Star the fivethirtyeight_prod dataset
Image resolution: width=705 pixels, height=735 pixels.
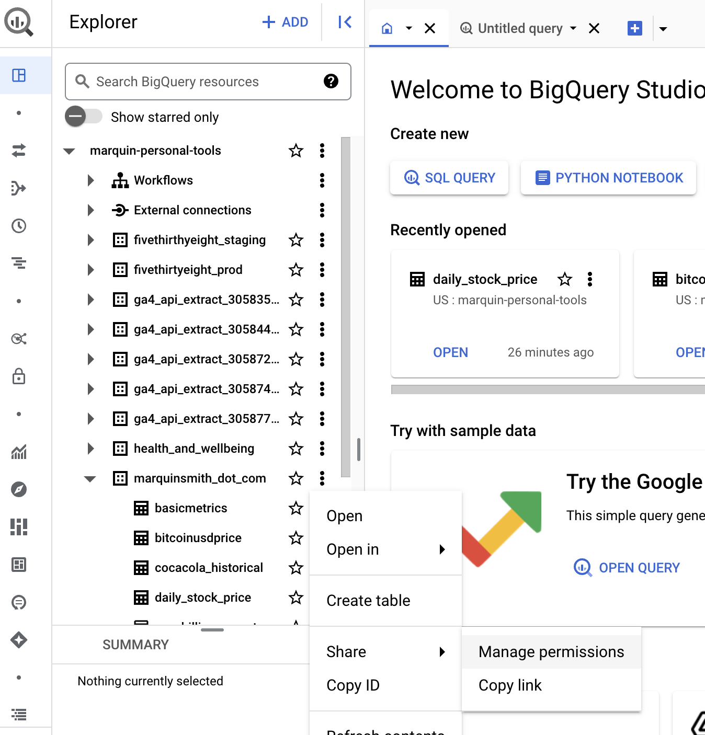[296, 270]
